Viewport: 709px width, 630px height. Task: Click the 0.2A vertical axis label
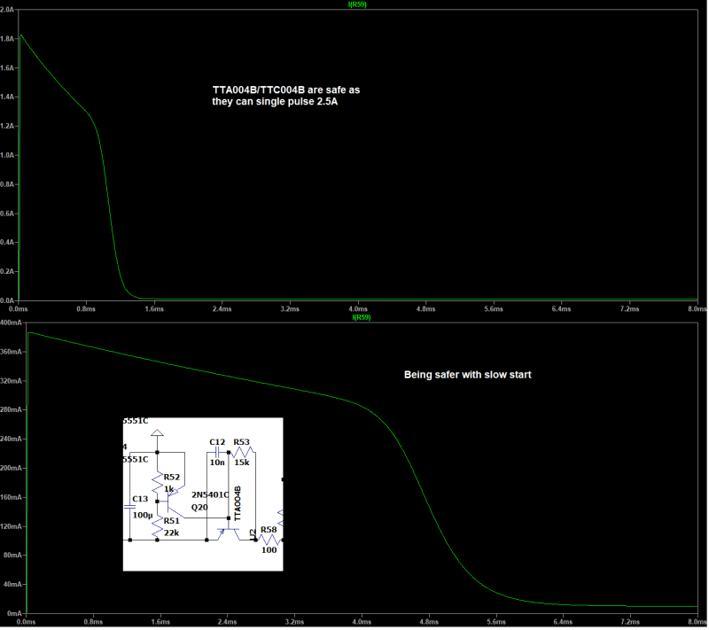point(7,272)
